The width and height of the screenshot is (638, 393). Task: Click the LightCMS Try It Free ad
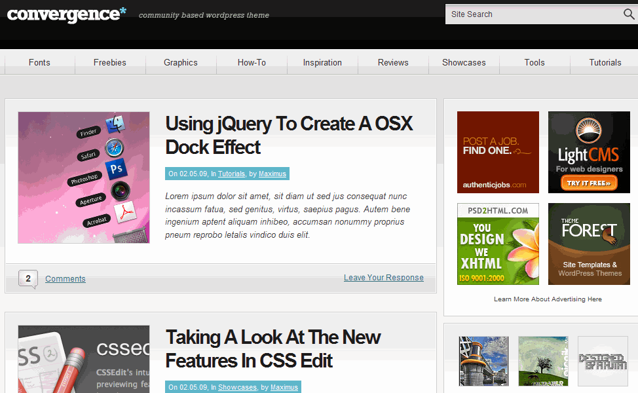(589, 152)
